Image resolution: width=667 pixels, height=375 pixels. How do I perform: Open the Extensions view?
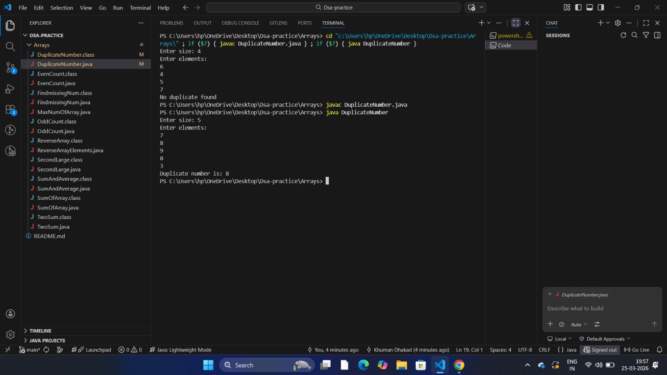point(10,110)
